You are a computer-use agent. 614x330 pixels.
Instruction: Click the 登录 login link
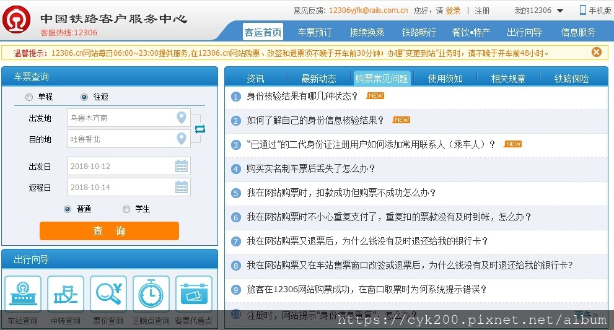453,11
